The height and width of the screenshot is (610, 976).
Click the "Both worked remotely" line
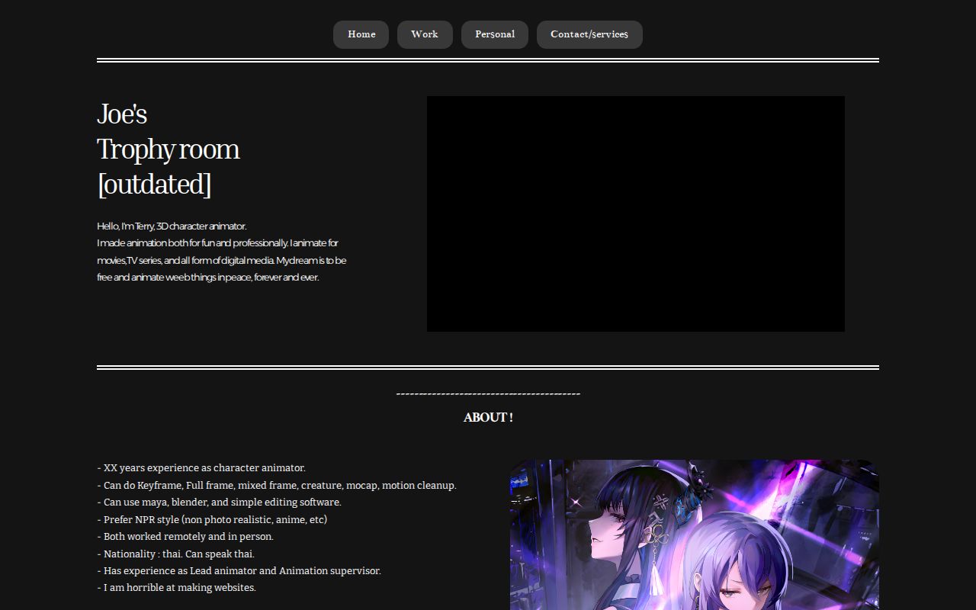(185, 537)
